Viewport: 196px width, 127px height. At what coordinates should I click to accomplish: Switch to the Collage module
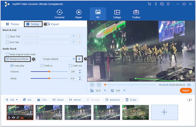coord(117,14)
